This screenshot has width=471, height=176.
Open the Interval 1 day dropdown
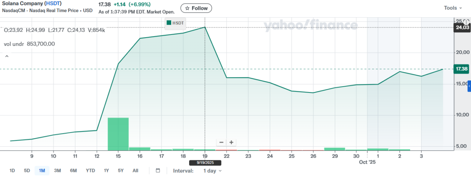[x=212, y=171]
